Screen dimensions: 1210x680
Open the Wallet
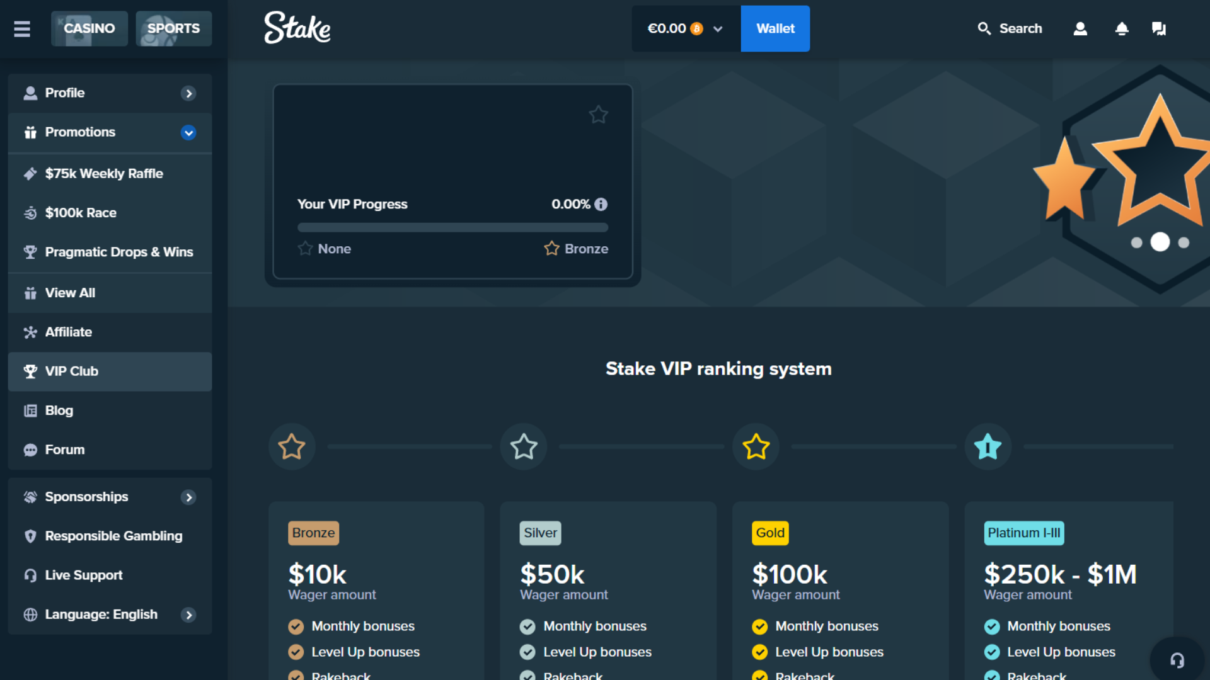point(775,28)
